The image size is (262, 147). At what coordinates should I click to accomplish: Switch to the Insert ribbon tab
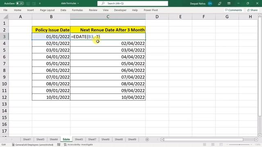click(x=30, y=10)
